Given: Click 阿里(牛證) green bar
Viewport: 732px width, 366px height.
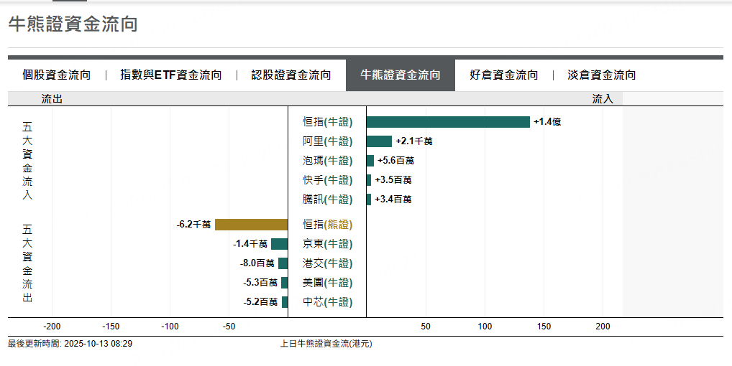Looking at the screenshot, I should [379, 141].
